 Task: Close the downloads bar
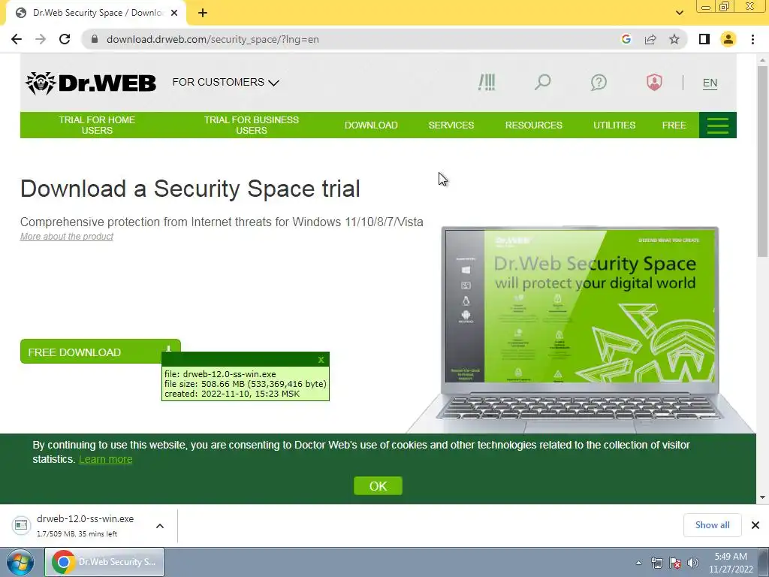point(755,525)
